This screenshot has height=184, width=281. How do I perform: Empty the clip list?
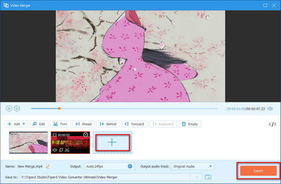tap(190, 124)
